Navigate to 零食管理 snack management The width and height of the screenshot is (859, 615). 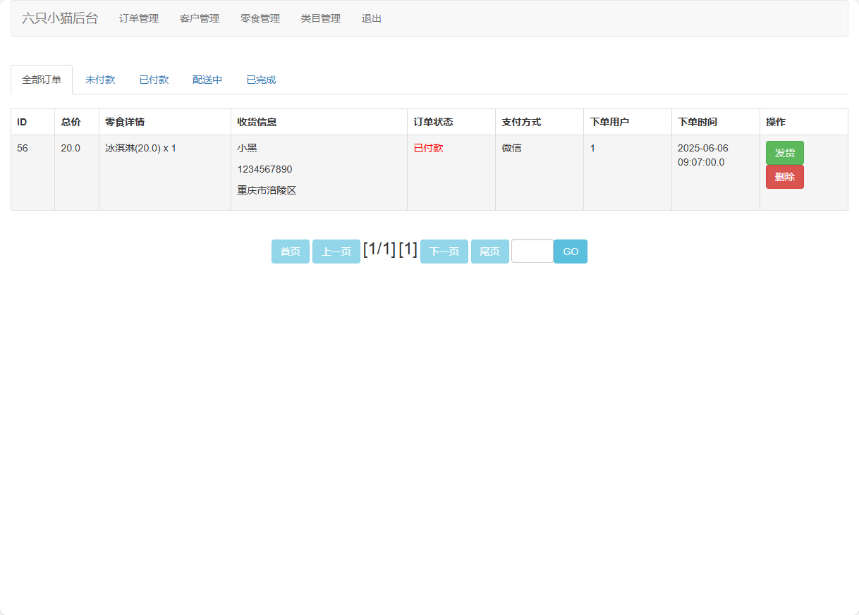[259, 19]
